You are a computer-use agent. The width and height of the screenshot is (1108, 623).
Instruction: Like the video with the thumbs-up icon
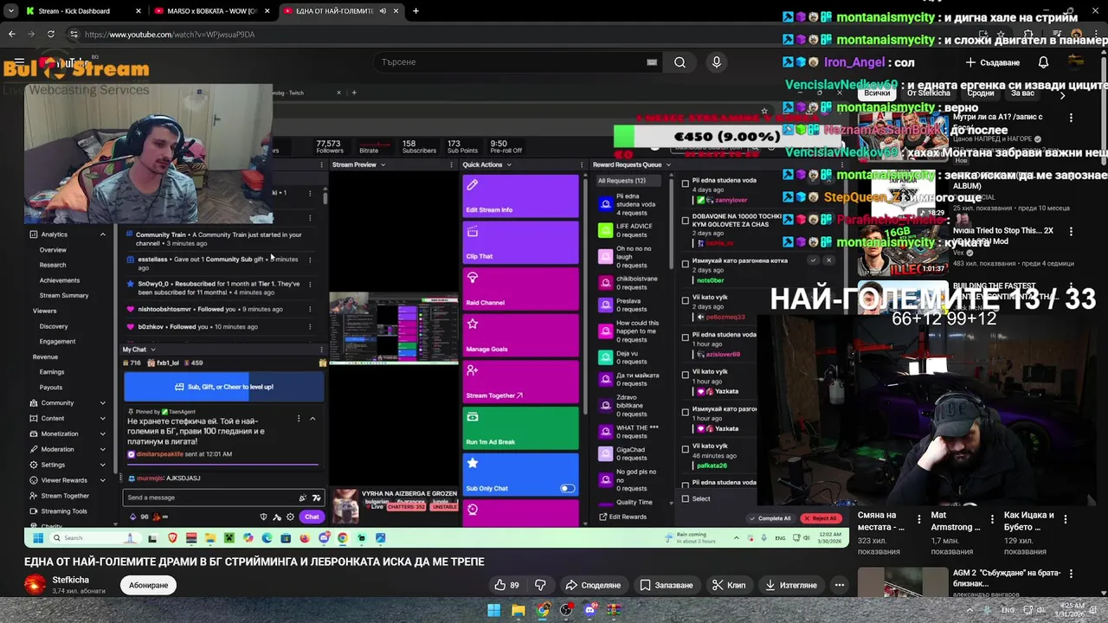506,585
